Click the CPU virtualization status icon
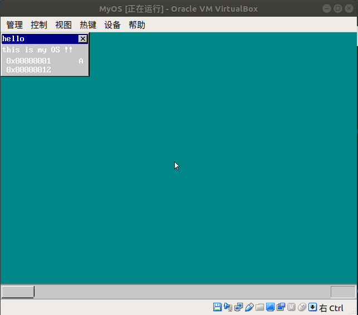 (x=291, y=307)
